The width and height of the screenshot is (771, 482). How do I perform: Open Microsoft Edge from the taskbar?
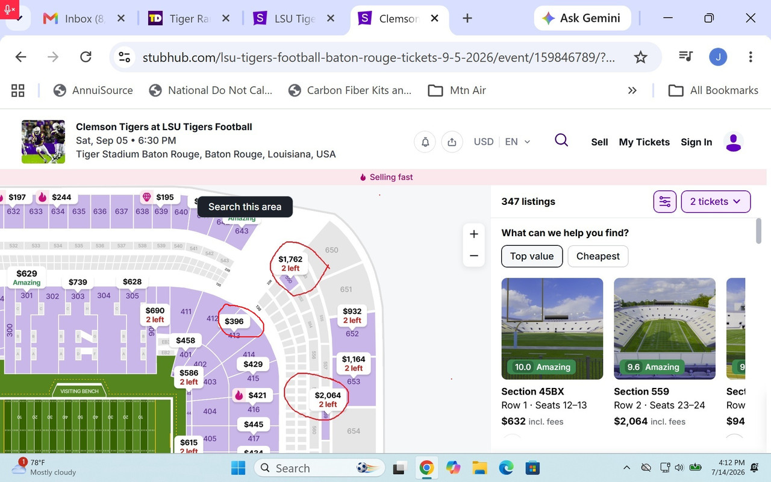click(506, 468)
